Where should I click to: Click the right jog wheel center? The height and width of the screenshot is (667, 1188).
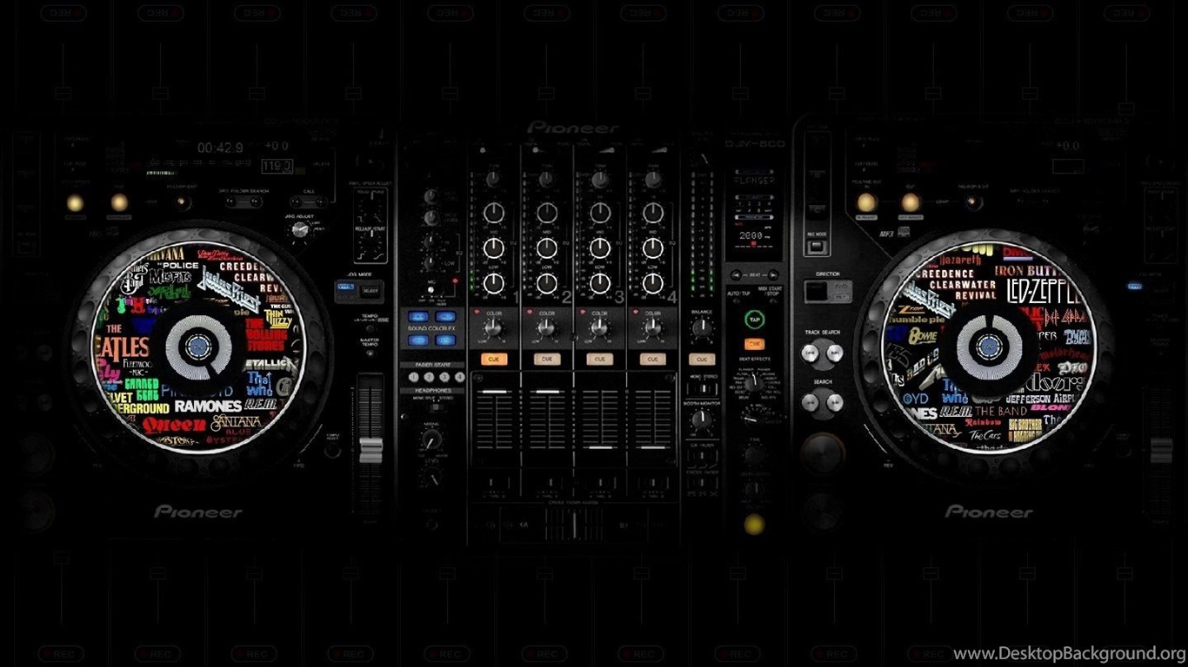point(989,347)
